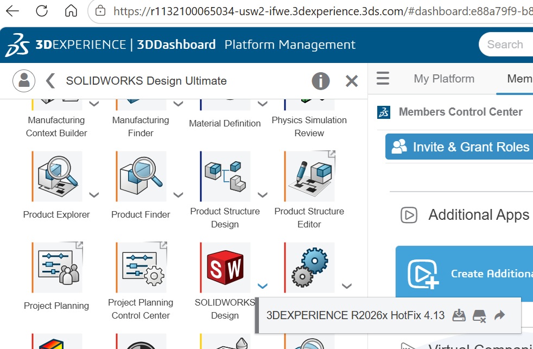This screenshot has height=349, width=533.
Task: Click the Manufacturing Context Builder label
Action: 56,126
